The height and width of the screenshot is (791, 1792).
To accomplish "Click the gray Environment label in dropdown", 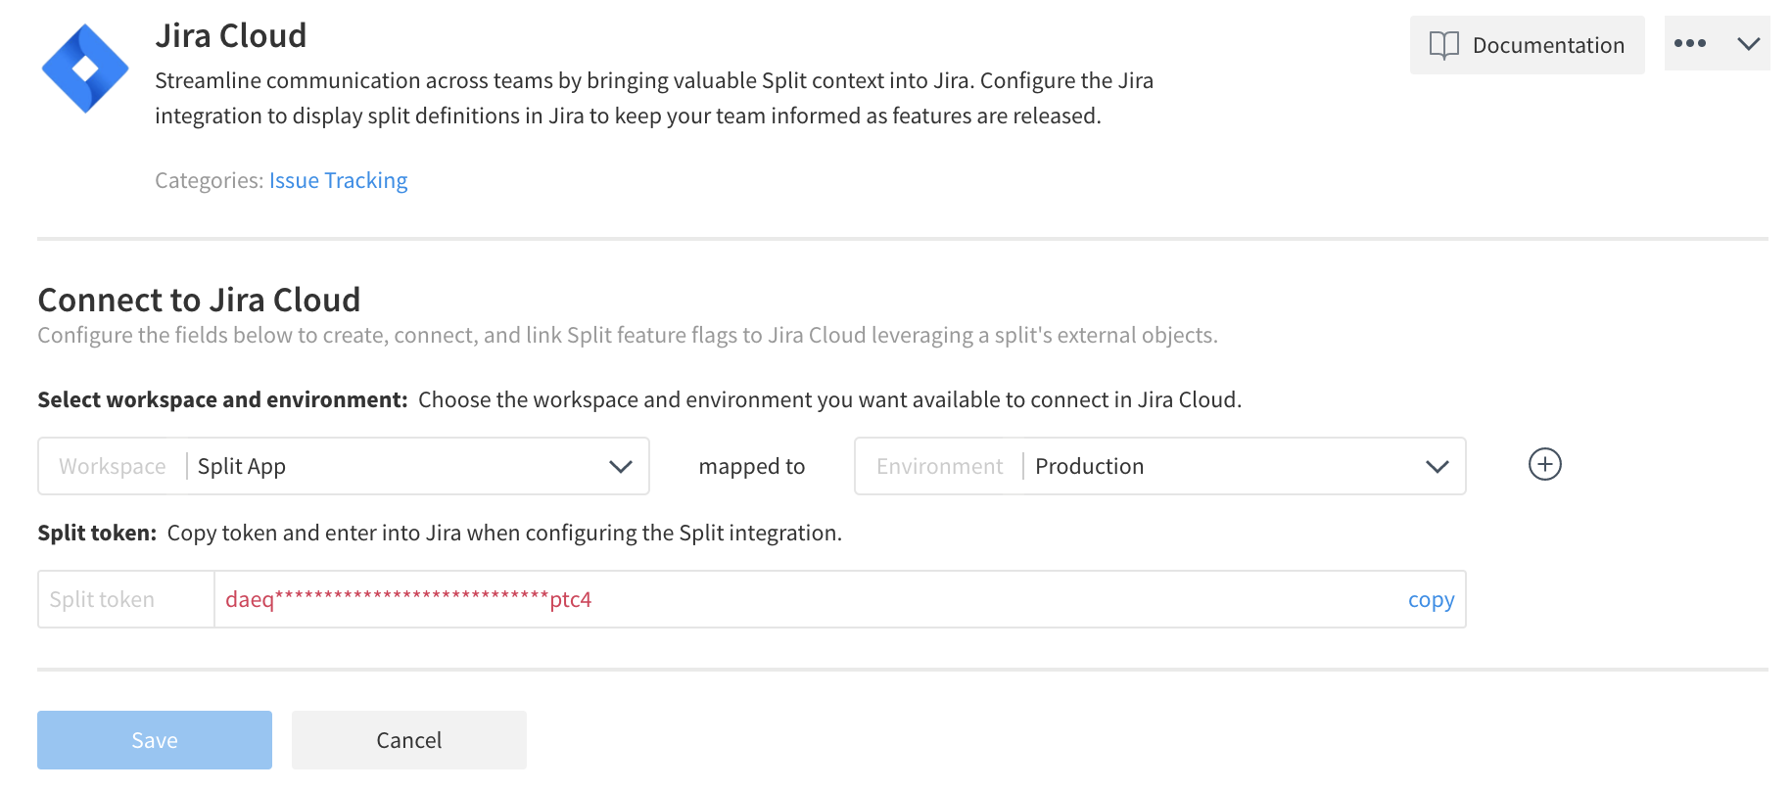I will 939,466.
